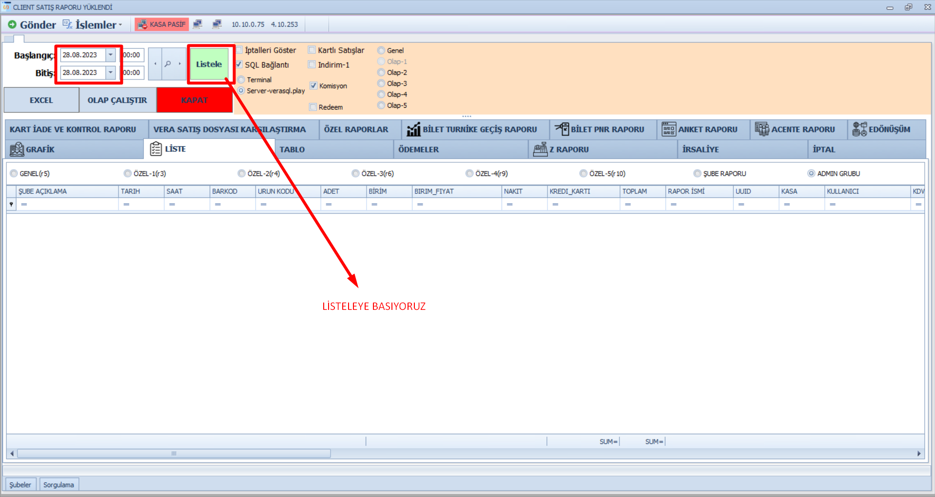Select the ŞUBE RAPORU radio option
Viewport: 935px width, 497px height.
697,173
